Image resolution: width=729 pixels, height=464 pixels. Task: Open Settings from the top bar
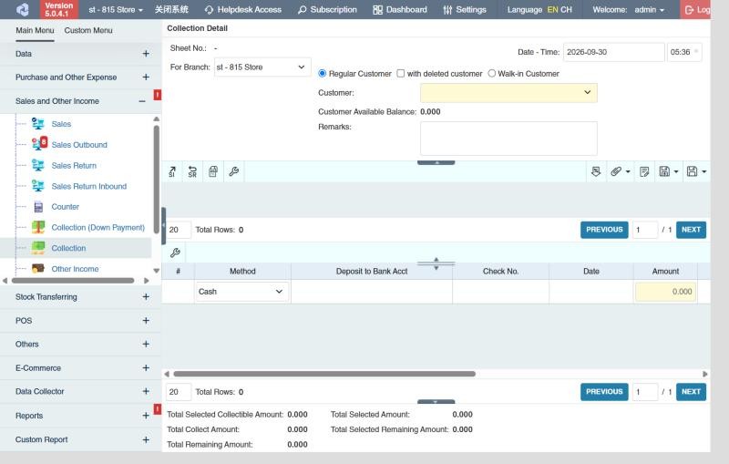pos(465,9)
